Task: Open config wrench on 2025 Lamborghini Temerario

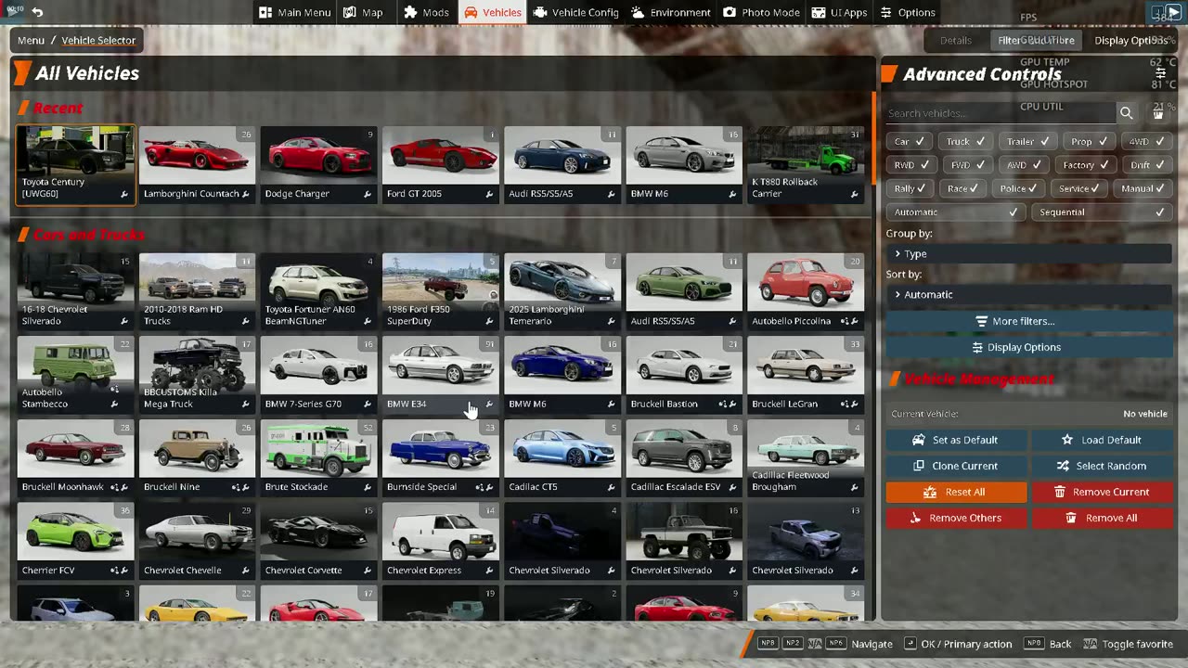Action: [610, 321]
